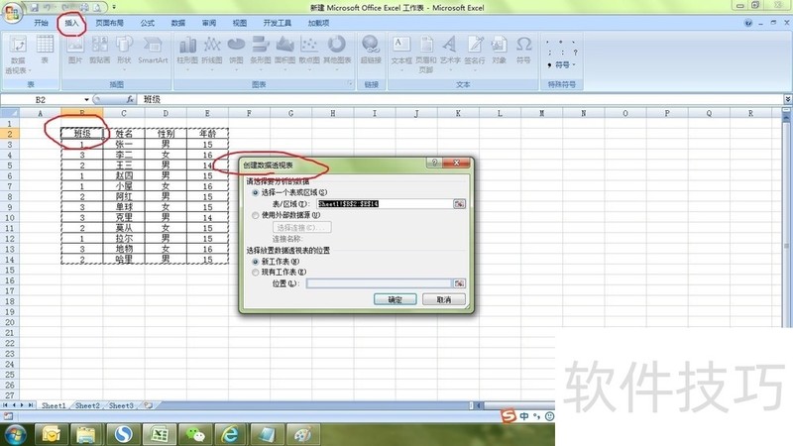Open the Clip Art (剪贴画) tool
Image resolution: width=793 pixels, height=446 pixels.
[100, 50]
